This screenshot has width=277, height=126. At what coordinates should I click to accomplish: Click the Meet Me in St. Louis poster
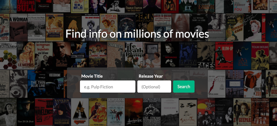pos(109,27)
